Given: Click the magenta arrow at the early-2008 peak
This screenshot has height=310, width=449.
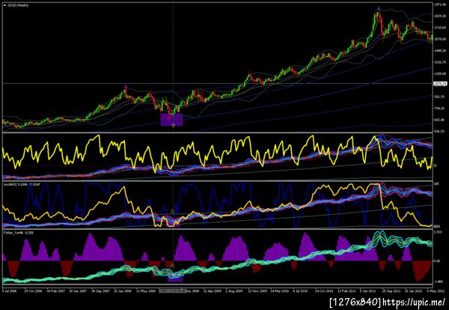Looking at the screenshot, I should pyautogui.click(x=125, y=87).
